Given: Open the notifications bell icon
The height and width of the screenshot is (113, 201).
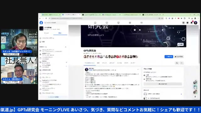Looking at the screenshot, I should (x=192, y=23).
